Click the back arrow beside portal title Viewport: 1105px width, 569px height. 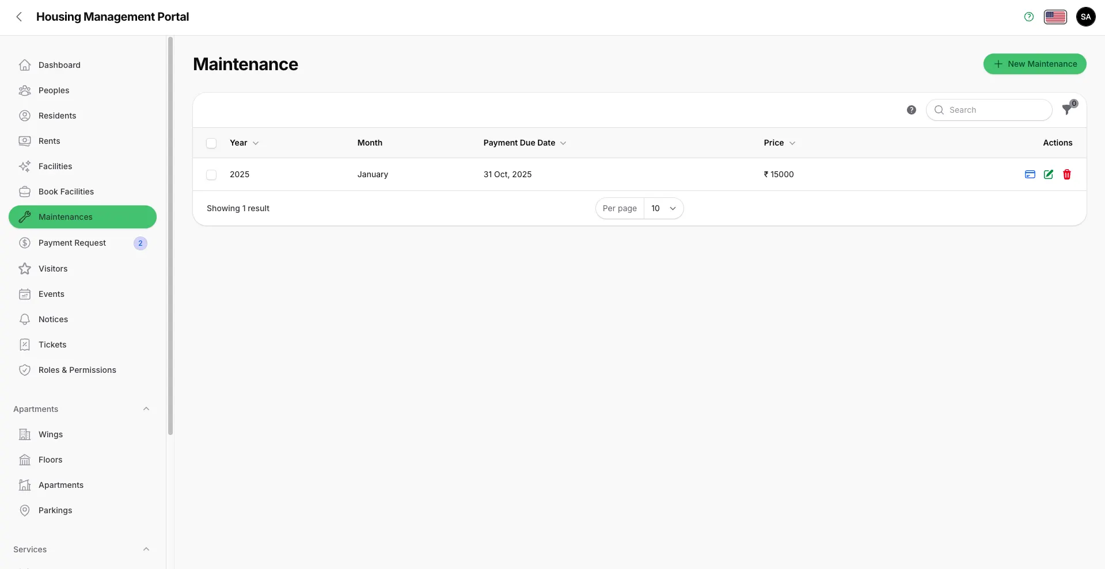[x=19, y=17]
